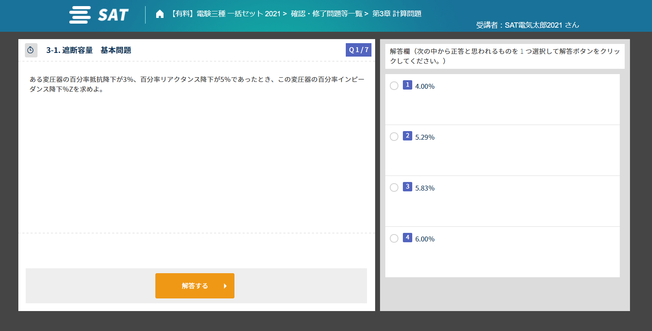
Task: Click the number 3 badge icon
Action: point(407,186)
